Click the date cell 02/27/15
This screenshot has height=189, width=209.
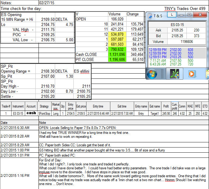[47, 3]
